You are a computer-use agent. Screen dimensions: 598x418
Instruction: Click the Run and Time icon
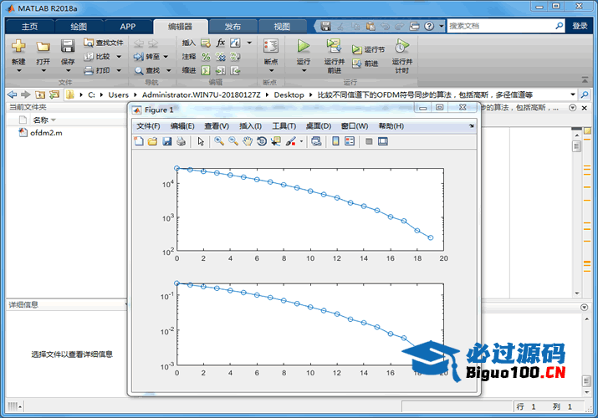pos(401,46)
